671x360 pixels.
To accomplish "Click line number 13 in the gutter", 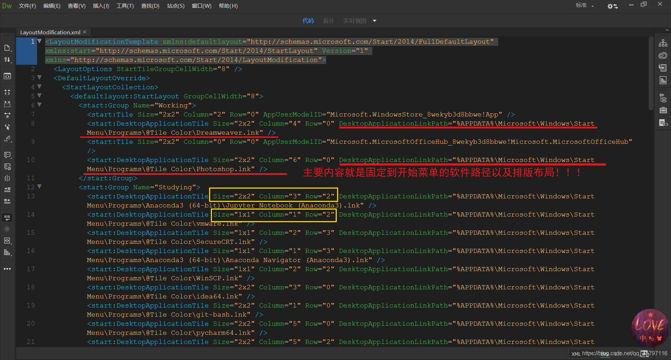I will click(x=31, y=196).
